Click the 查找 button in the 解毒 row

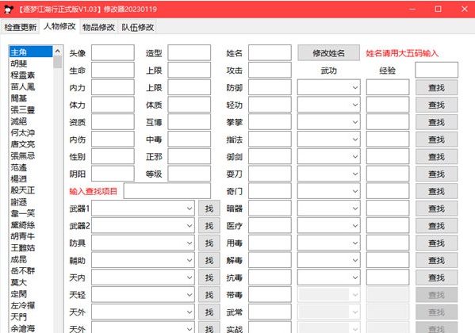pos(436,260)
